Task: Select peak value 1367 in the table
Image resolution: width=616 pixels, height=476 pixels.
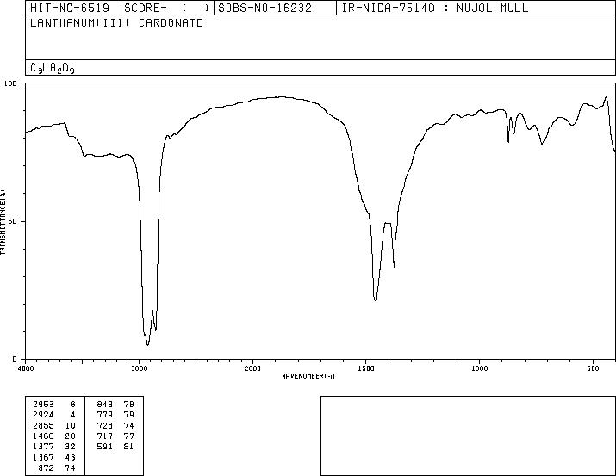Action: (x=44, y=457)
